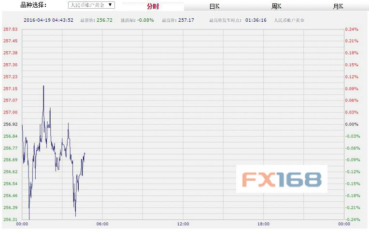Click the 18:00 time axis label
This screenshot has width=369, height=231.
[x=263, y=224]
